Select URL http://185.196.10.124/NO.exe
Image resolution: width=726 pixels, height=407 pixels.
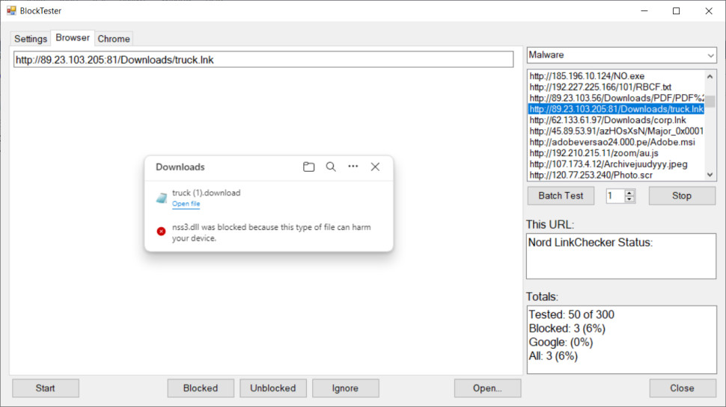(616, 75)
